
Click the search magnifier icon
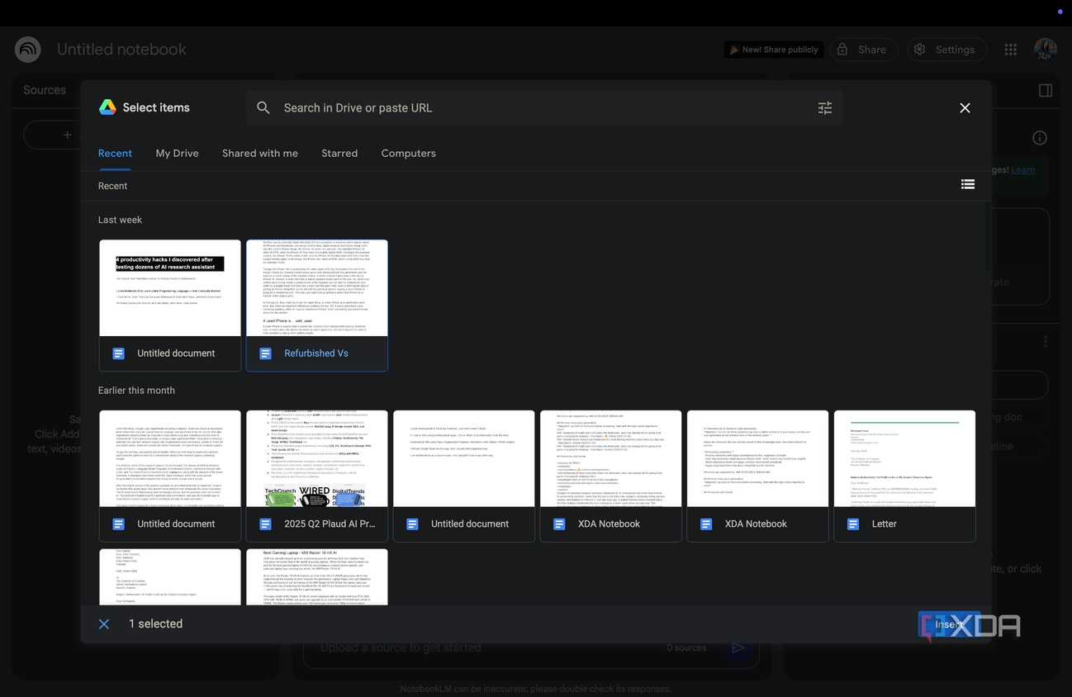click(x=263, y=107)
